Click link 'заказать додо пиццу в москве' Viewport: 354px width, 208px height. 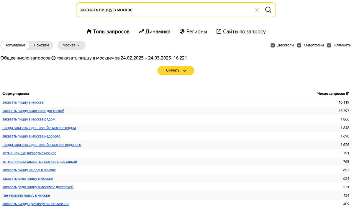[x=27, y=179]
